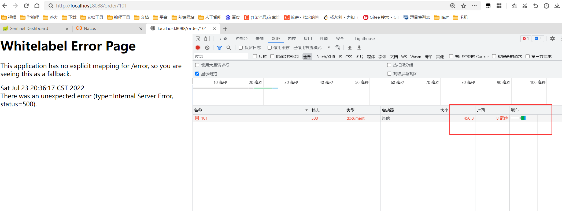Screen dimensions: 562x211
Task: Bookmark this page with the star icon
Action: [464, 6]
